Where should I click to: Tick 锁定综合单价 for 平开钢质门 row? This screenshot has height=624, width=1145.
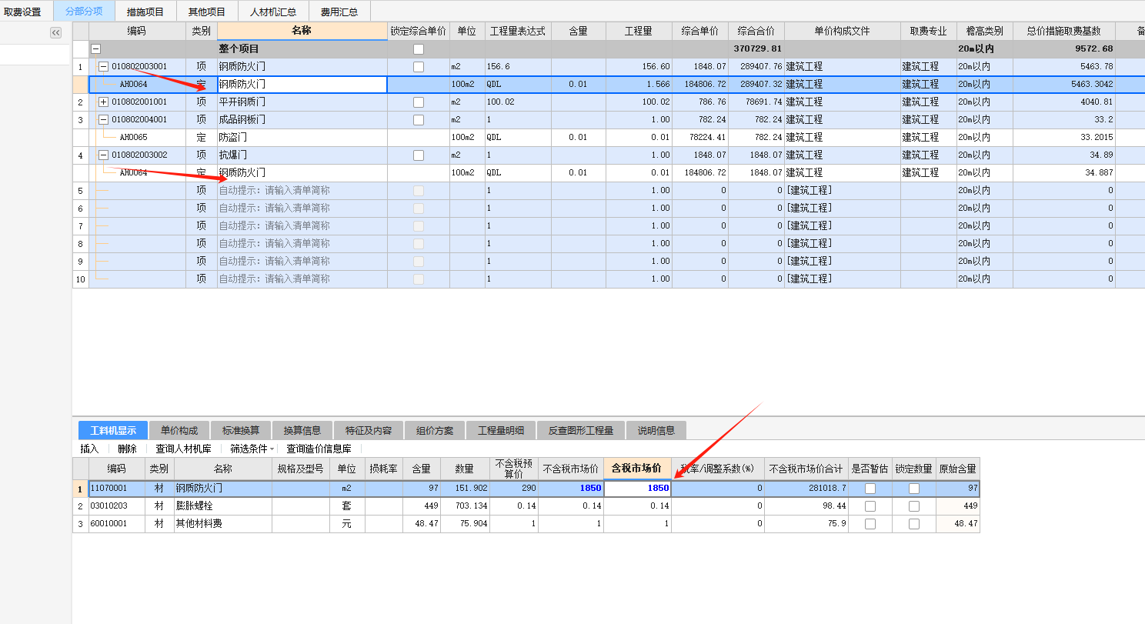[419, 102]
